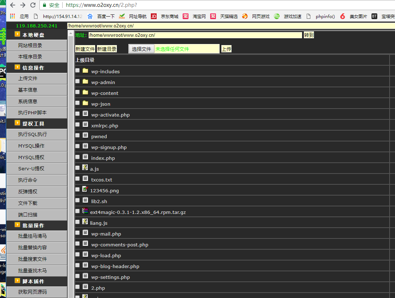
Task: Open the wp-comments-post.php file name
Action: 120,245
